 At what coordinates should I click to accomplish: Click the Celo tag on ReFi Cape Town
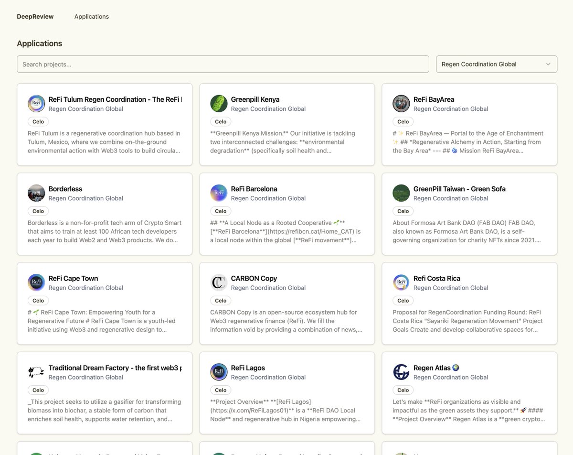38,300
